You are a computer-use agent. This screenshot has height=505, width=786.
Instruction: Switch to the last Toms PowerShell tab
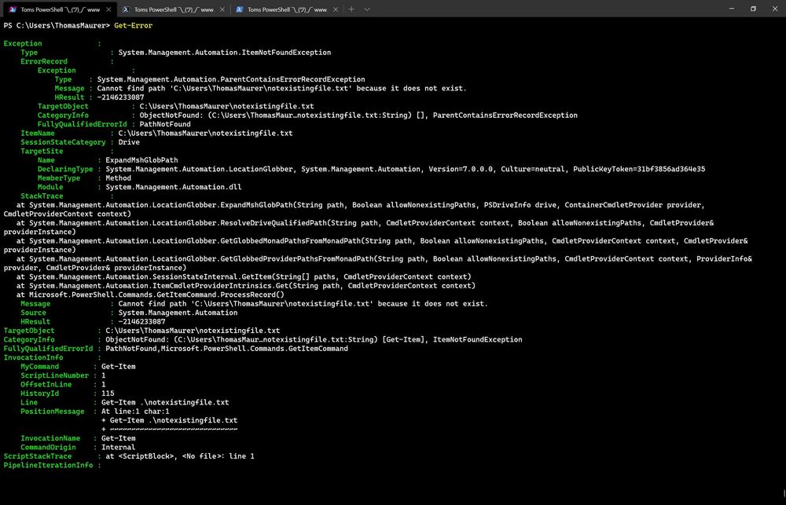coord(287,9)
